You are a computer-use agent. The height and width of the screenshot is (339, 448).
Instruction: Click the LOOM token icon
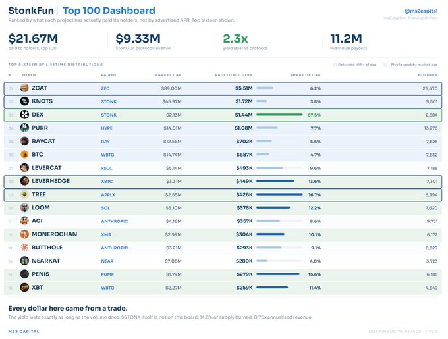pyautogui.click(x=24, y=207)
